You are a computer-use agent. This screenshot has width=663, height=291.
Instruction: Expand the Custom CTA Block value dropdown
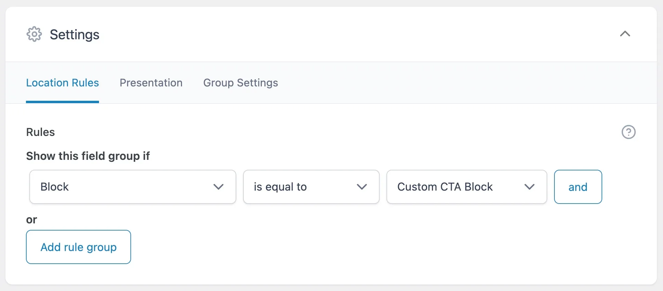466,187
